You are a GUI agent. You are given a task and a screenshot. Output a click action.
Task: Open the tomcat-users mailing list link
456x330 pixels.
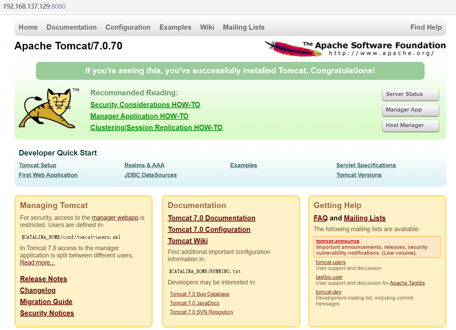coord(331,262)
